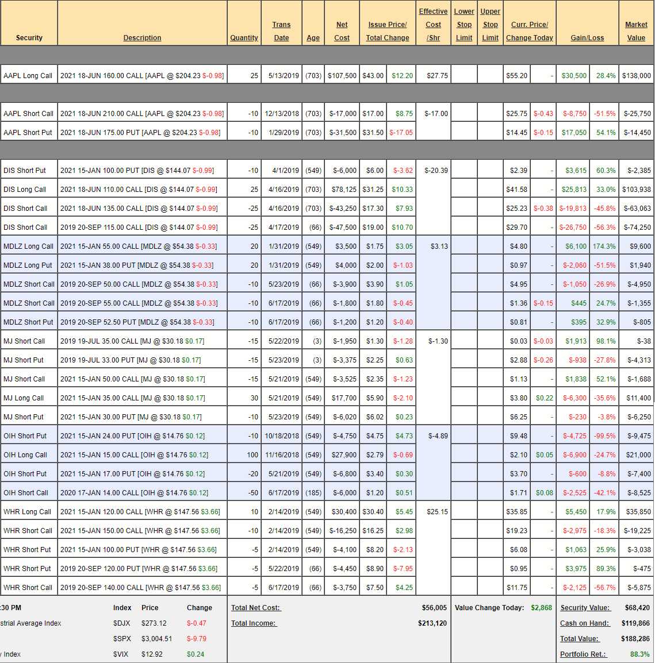
Task: Click the Description column header
Action: 142,38
